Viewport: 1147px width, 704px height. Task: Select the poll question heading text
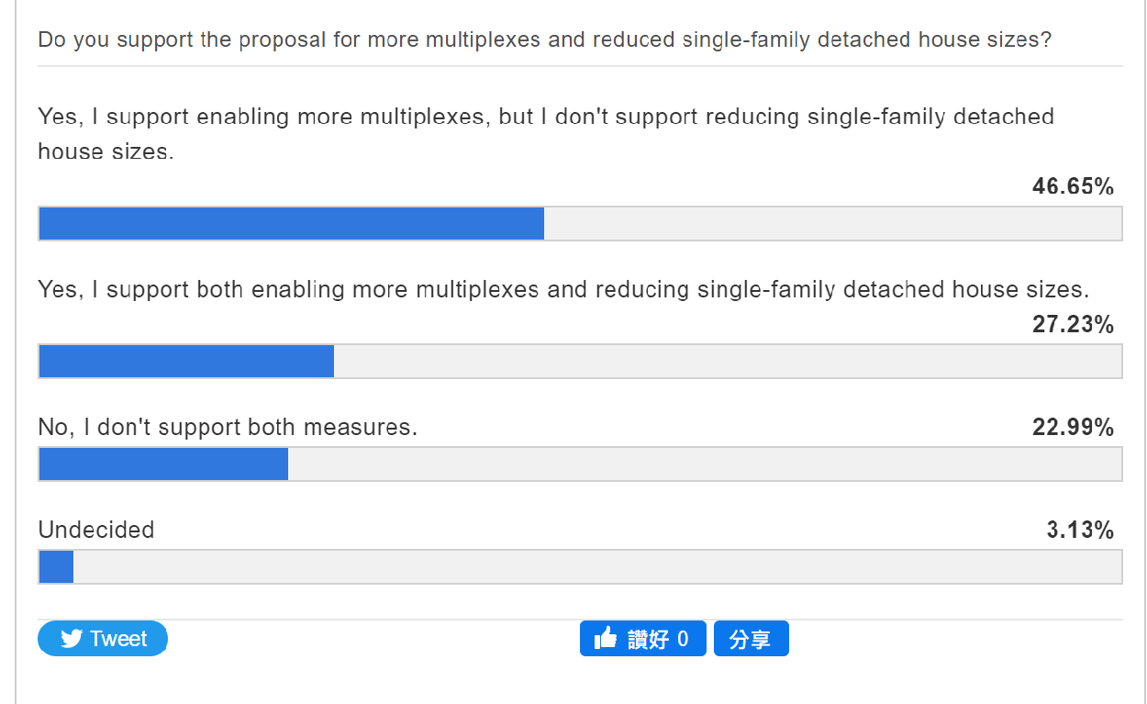(545, 40)
